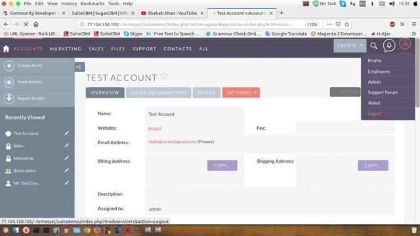Open the All modules menu
Image resolution: width=420 pixels, height=236 pixels.
pos(203,49)
